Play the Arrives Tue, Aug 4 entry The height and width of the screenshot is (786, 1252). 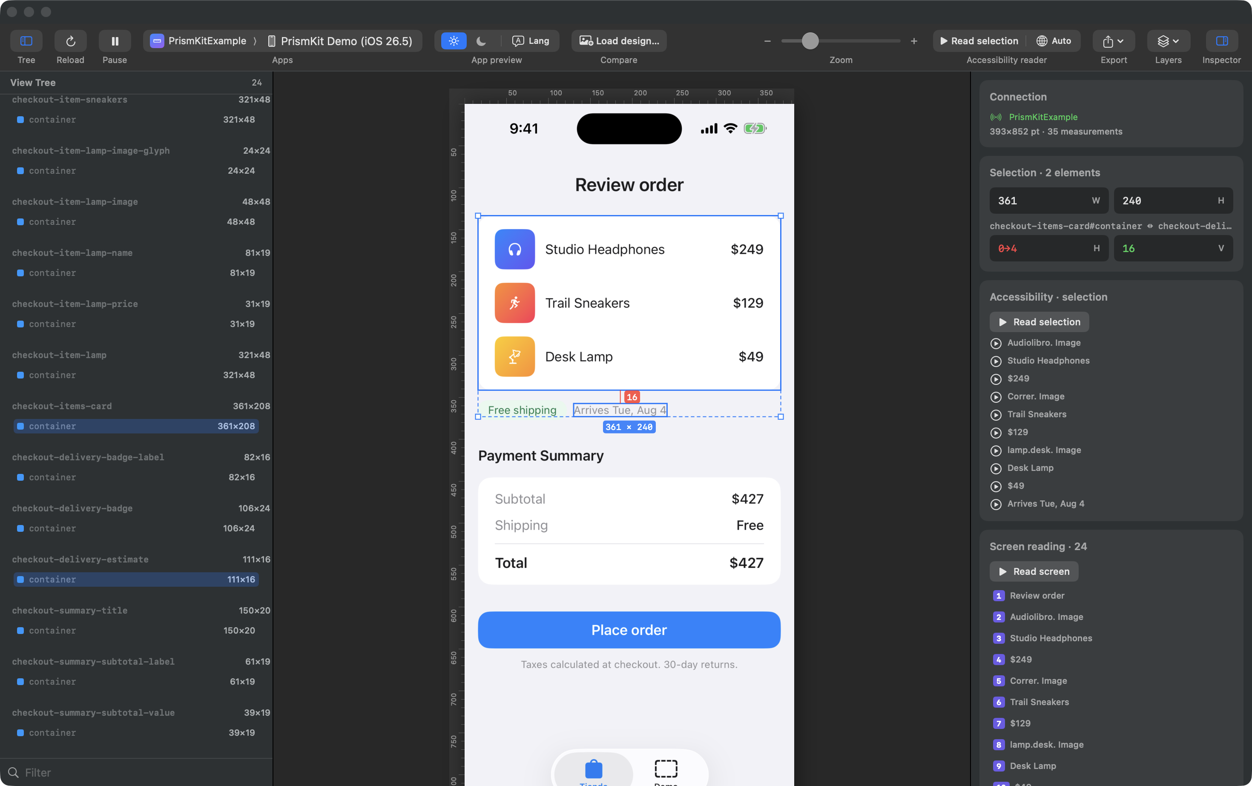(x=996, y=504)
